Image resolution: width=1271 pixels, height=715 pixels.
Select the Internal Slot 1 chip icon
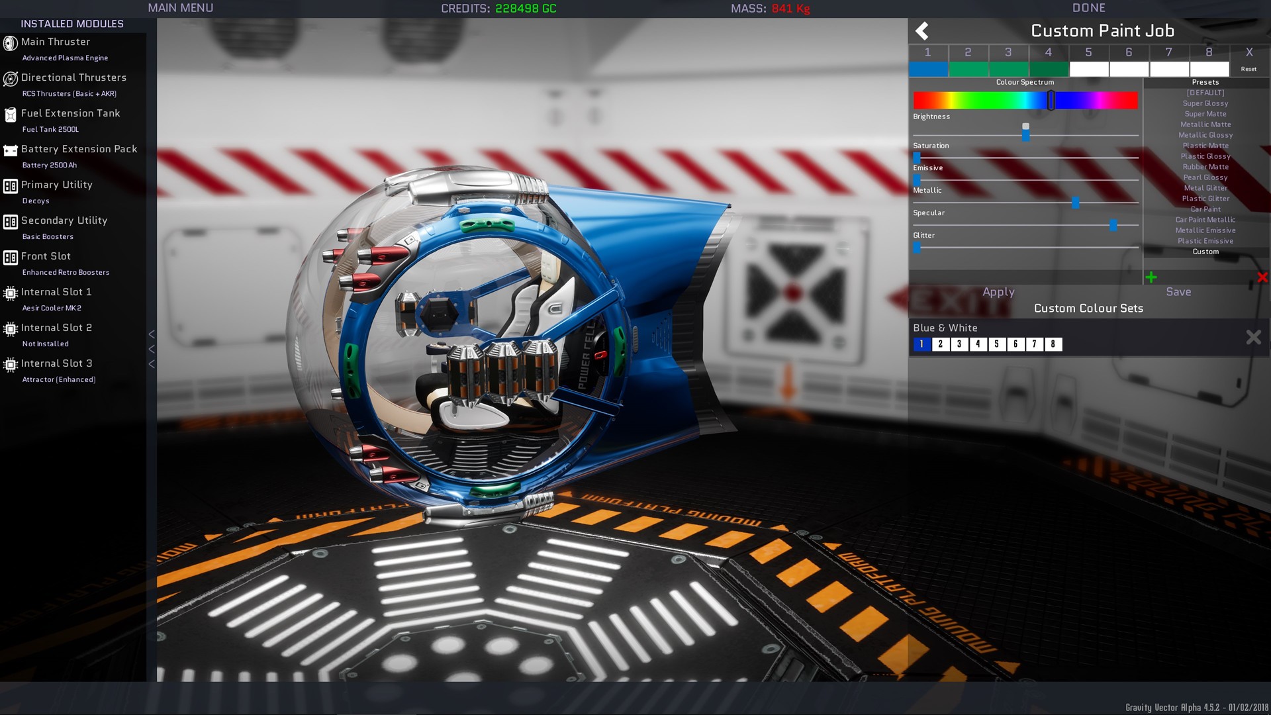coord(10,293)
